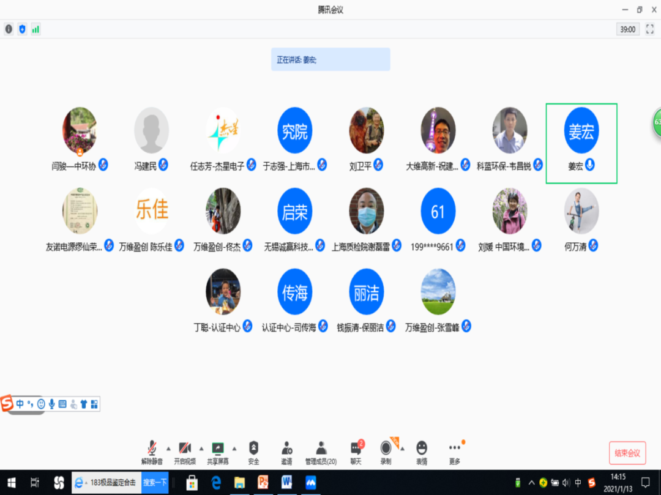Open Sogou IME emoji smiley icon
The width and height of the screenshot is (661, 495).
(41, 404)
